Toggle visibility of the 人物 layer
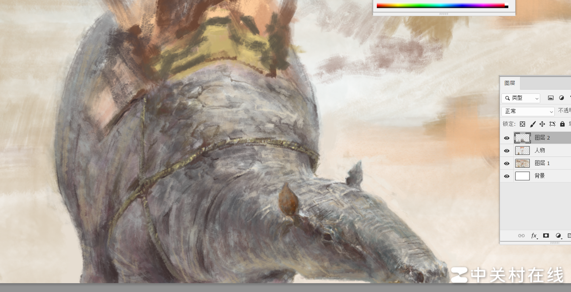This screenshot has width=571, height=292. pos(507,151)
